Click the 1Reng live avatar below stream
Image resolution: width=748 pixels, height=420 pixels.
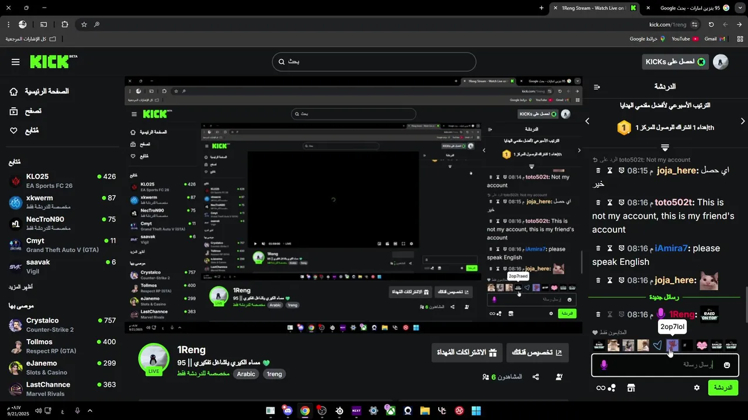154,359
